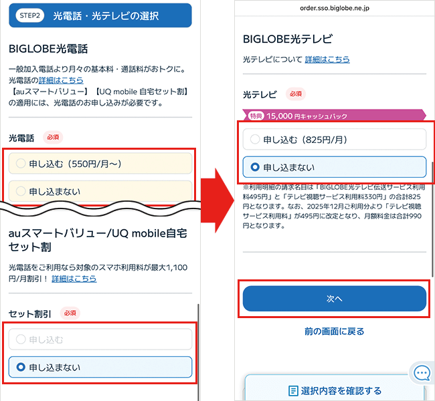The image size is (435, 401).
Task: Click the order.sso.biglobe.ne.jp address bar
Action: pos(334,9)
